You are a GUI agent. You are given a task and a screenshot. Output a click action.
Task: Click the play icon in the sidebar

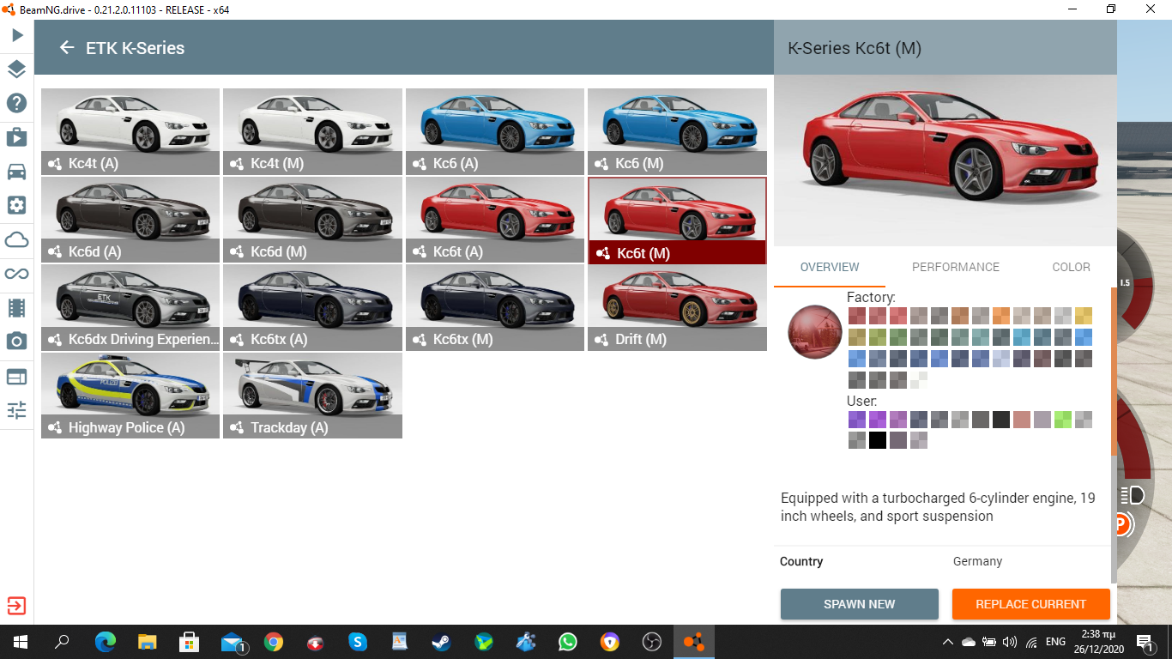(17, 35)
